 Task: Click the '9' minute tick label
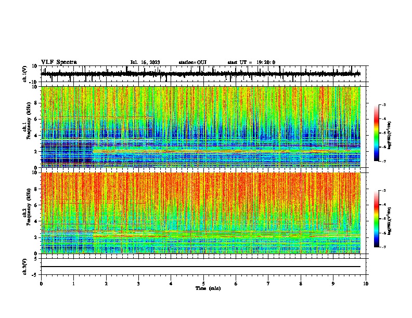[333, 284]
